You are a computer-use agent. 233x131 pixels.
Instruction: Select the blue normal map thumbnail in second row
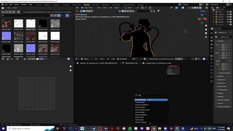pyautogui.click(x=6, y=36)
